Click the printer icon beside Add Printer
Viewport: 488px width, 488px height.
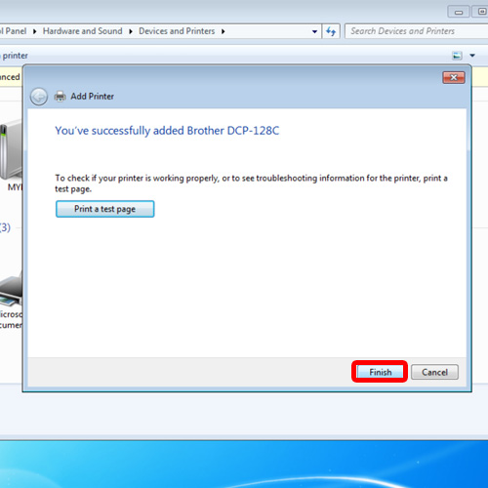pyautogui.click(x=60, y=97)
